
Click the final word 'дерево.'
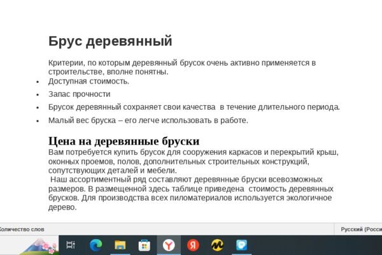tap(62, 207)
